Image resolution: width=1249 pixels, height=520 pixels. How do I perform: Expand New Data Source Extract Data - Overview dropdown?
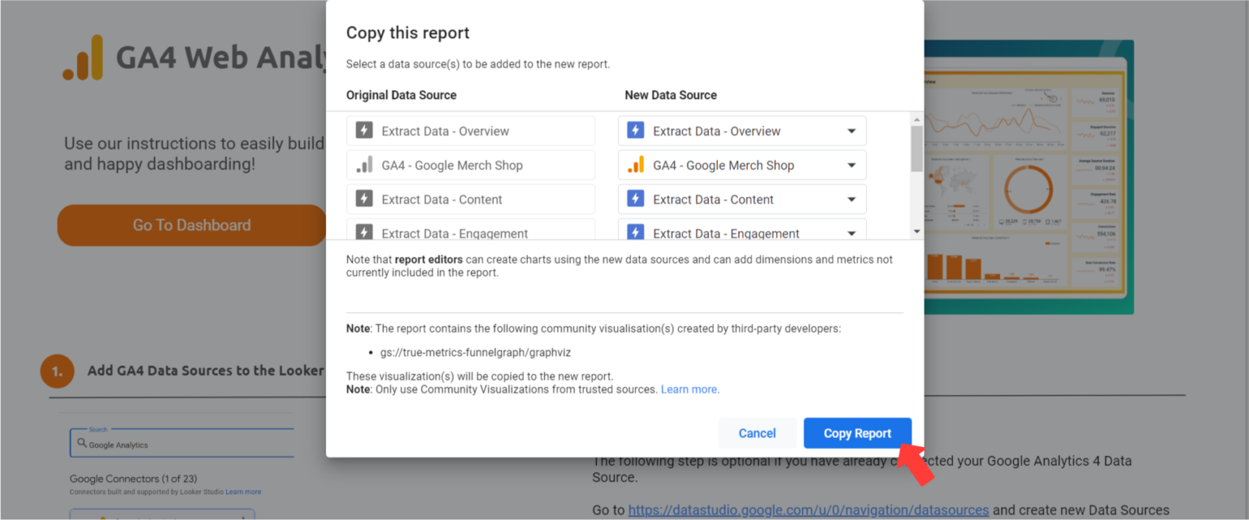click(x=851, y=131)
